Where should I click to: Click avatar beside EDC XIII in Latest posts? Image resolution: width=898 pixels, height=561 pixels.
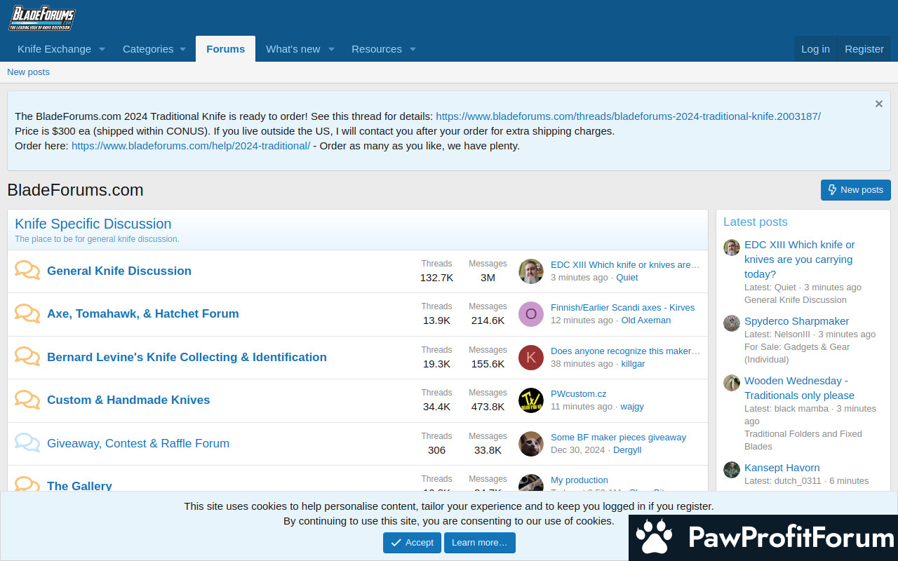point(732,247)
